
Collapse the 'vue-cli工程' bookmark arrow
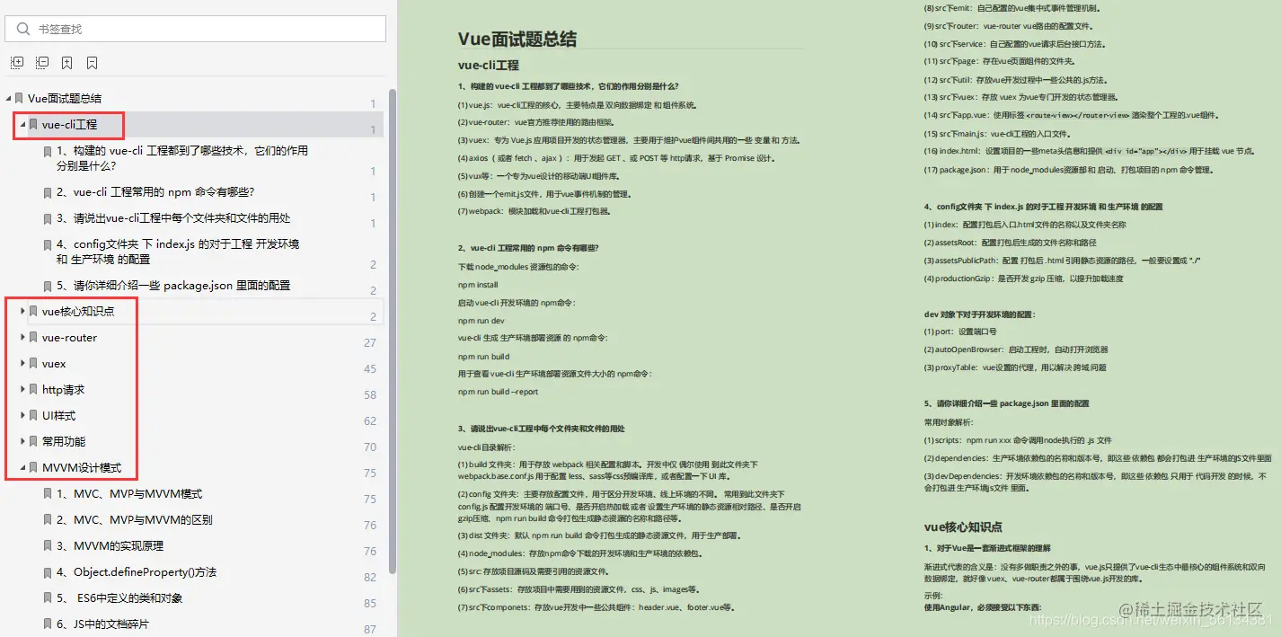(x=22, y=124)
